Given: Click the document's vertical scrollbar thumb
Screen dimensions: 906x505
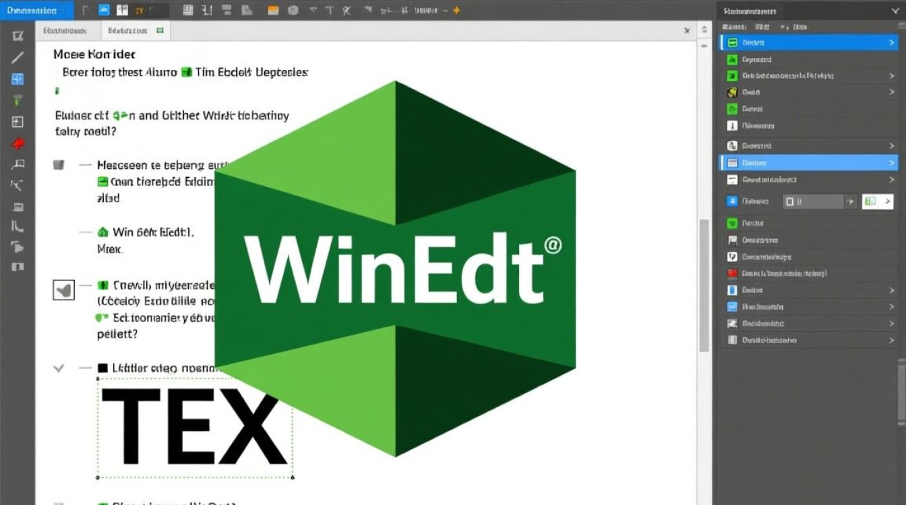Looking at the screenshot, I should tap(704, 284).
